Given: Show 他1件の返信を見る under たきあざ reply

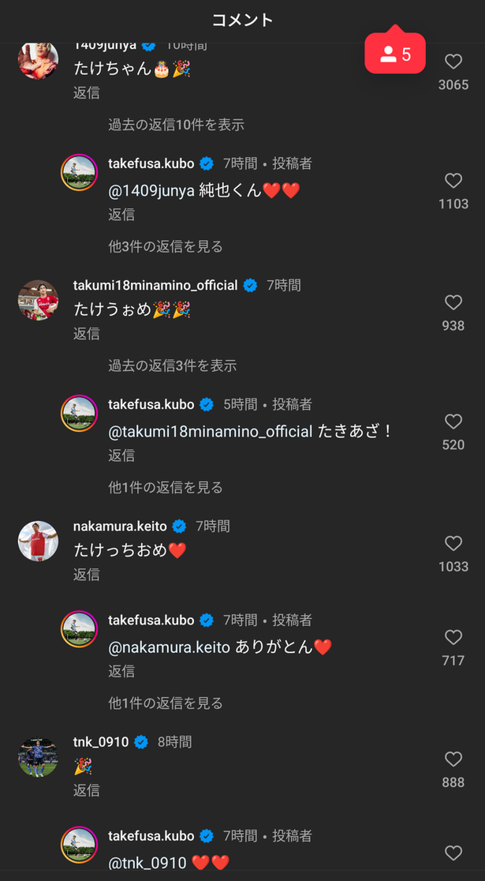Looking at the screenshot, I should pos(166,487).
